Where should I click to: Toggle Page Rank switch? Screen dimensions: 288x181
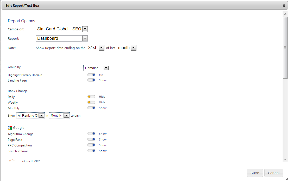[x=91, y=139]
